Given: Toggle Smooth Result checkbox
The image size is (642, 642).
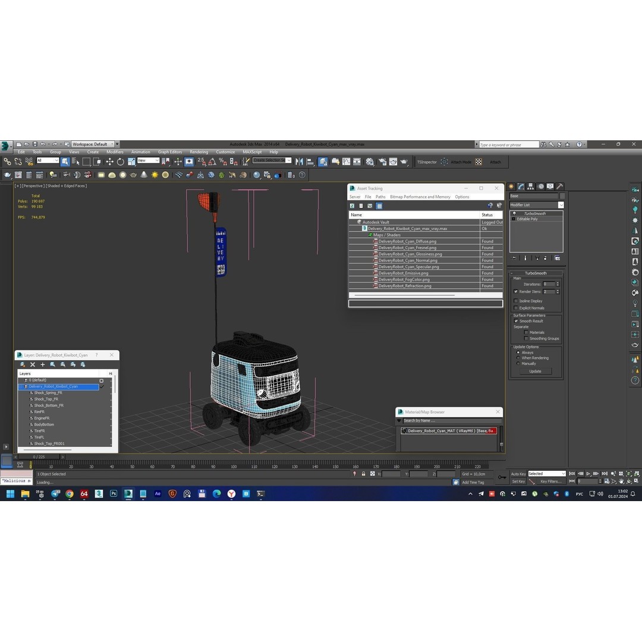Looking at the screenshot, I should click(516, 321).
